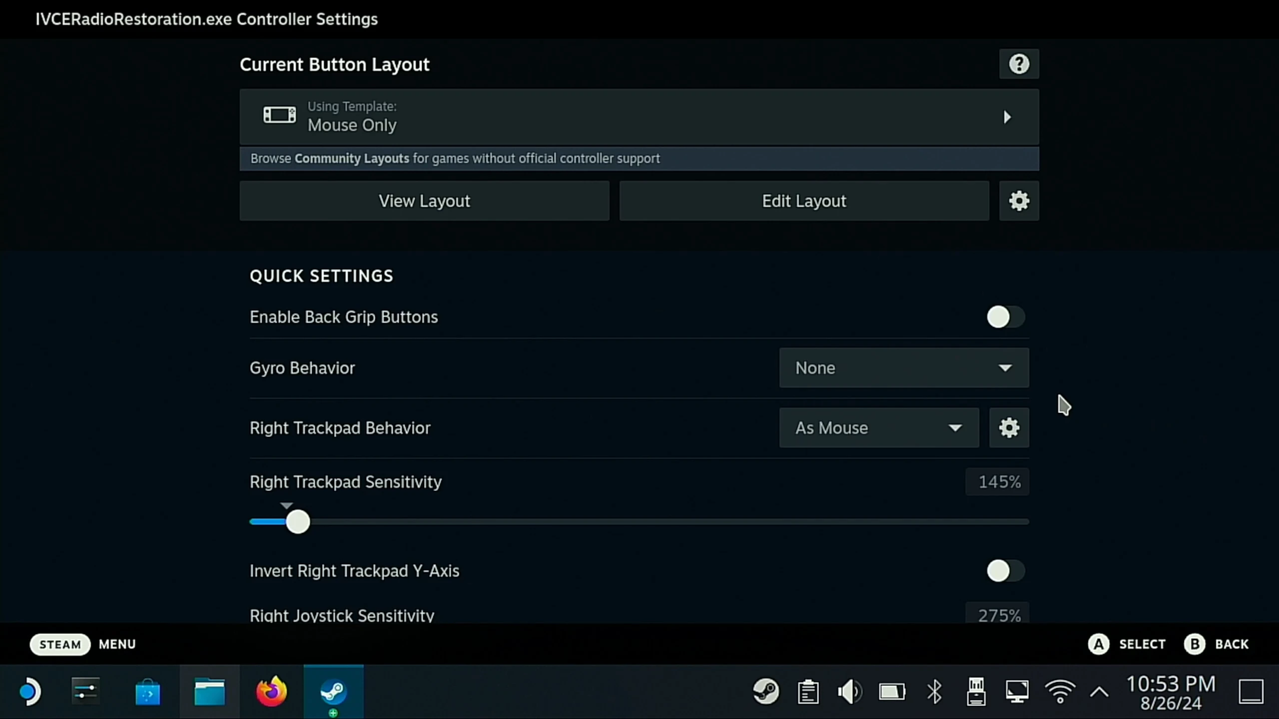Open display configuration tray icon
Screen dimensions: 1279x719
click(x=1017, y=692)
